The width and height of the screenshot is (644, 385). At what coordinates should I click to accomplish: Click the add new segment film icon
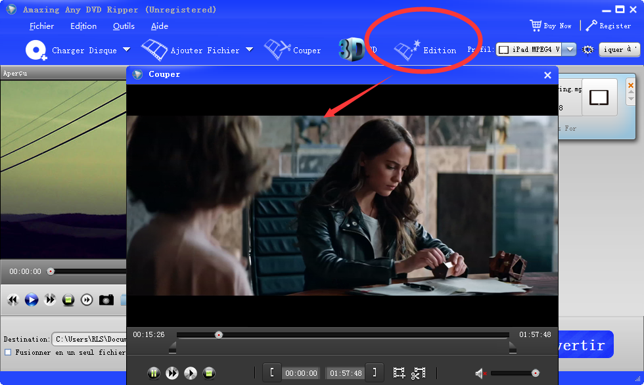400,373
